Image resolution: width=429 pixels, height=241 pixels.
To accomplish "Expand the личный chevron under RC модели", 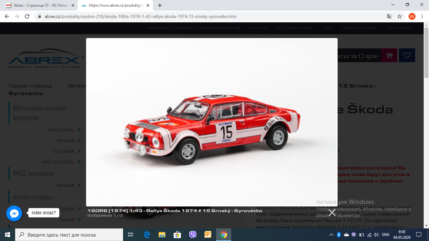I will 79,185.
